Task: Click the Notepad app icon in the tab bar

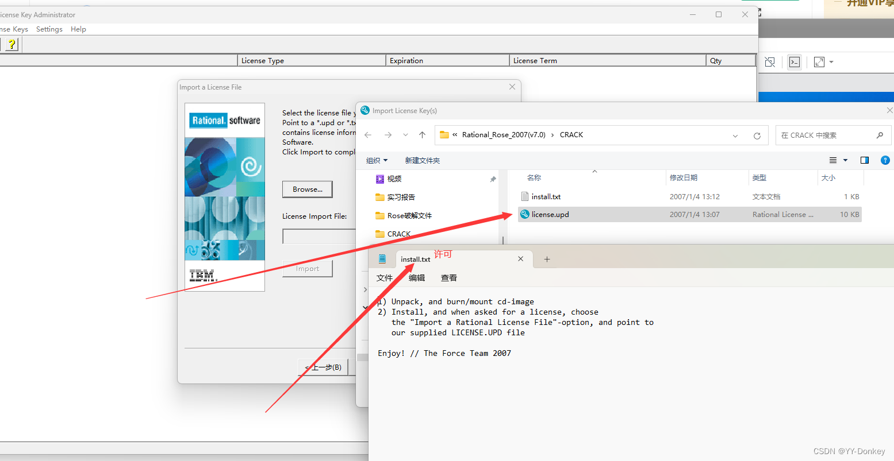Action: [x=382, y=259]
